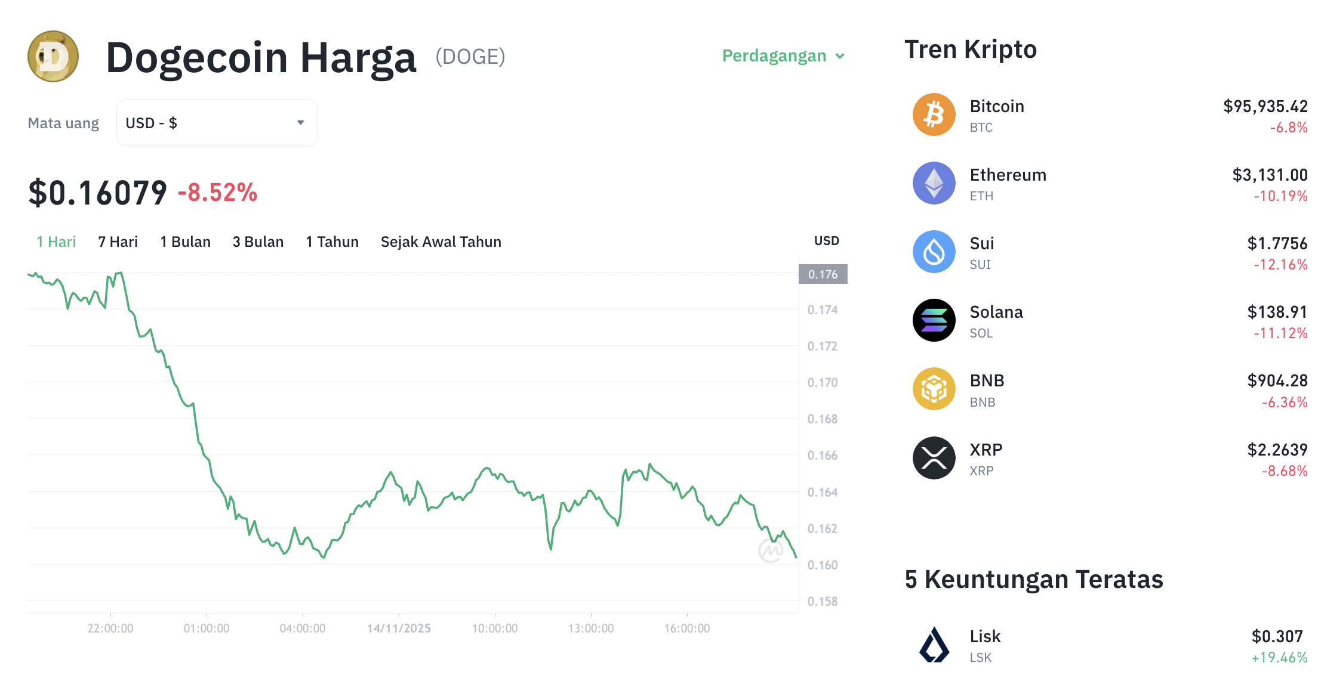Open the Mata uang currency dropdown
Screen dimensions: 1318x675
217,122
